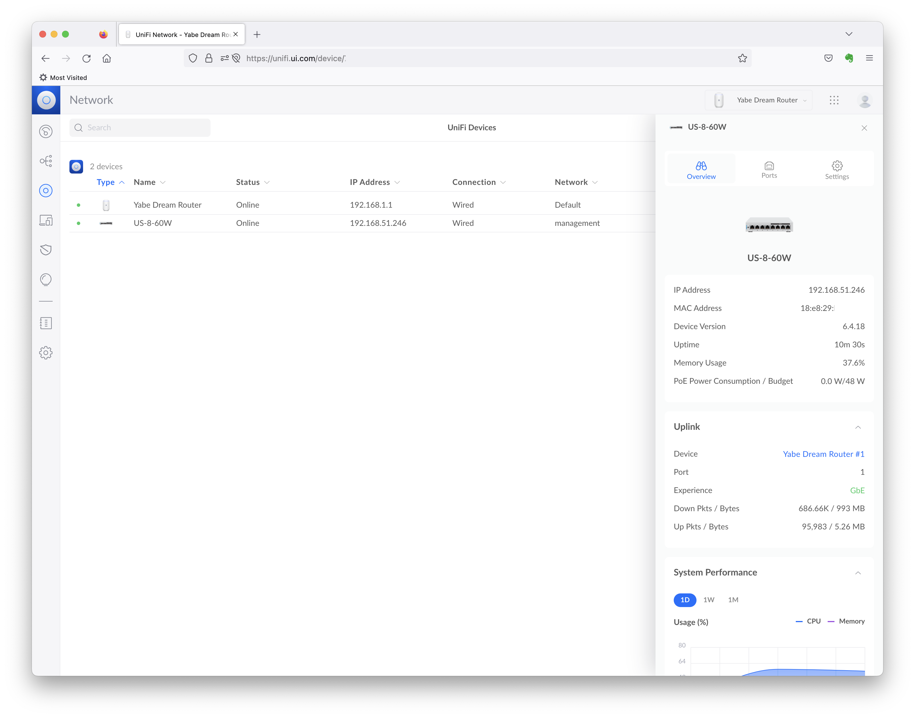Bookmark this page with the star icon
The image size is (915, 718).
click(743, 58)
